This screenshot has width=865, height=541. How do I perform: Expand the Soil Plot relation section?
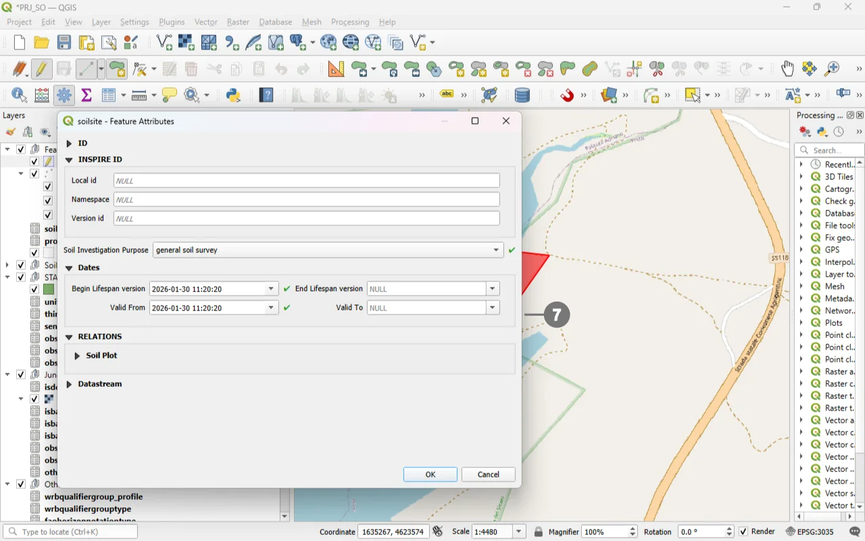(x=77, y=356)
